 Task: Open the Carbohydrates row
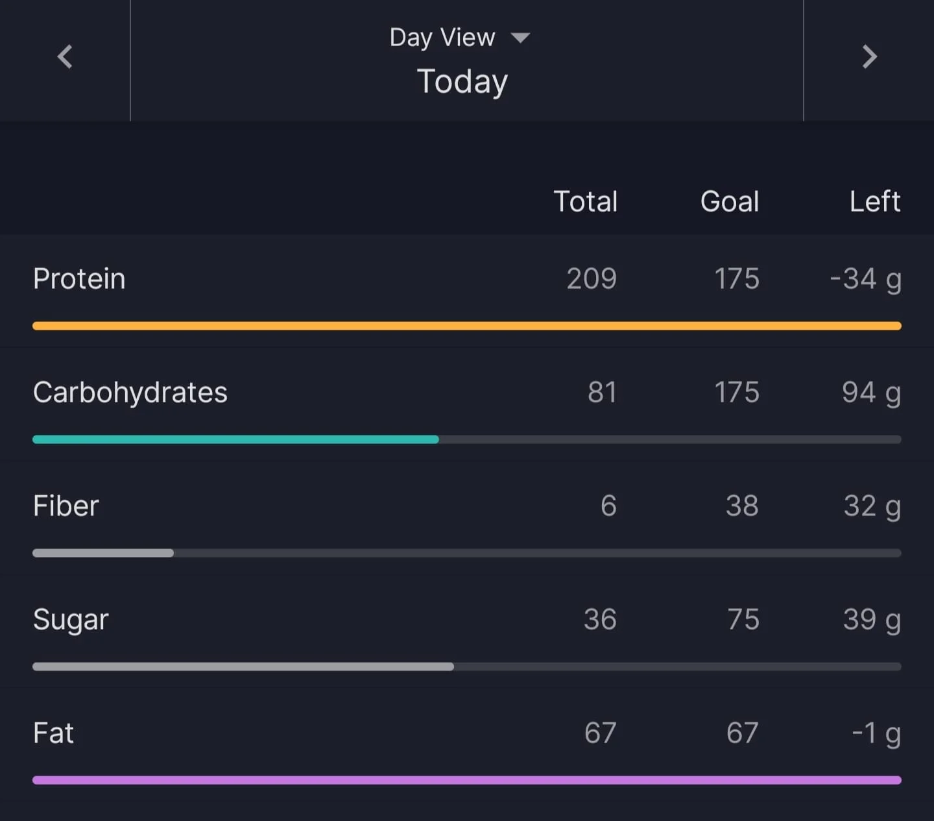pos(467,404)
